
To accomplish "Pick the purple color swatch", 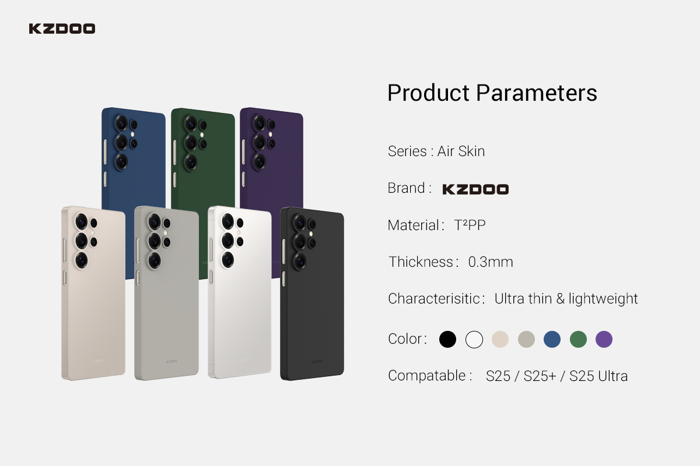I will (604, 339).
